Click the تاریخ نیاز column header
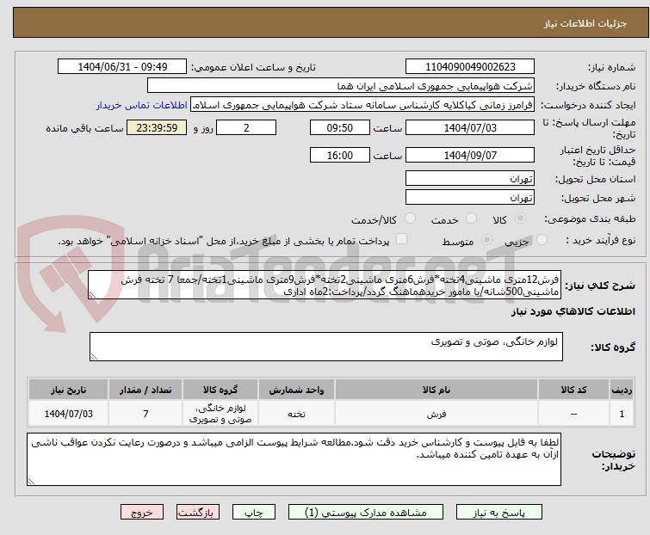 pyautogui.click(x=68, y=390)
